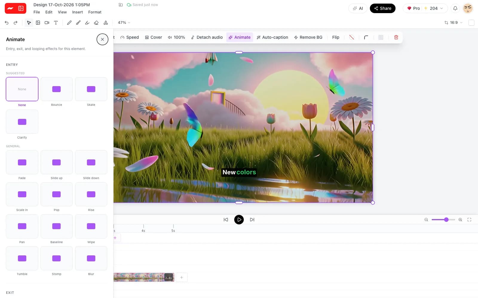
Task: Zoom in the timeline
Action: 460,220
